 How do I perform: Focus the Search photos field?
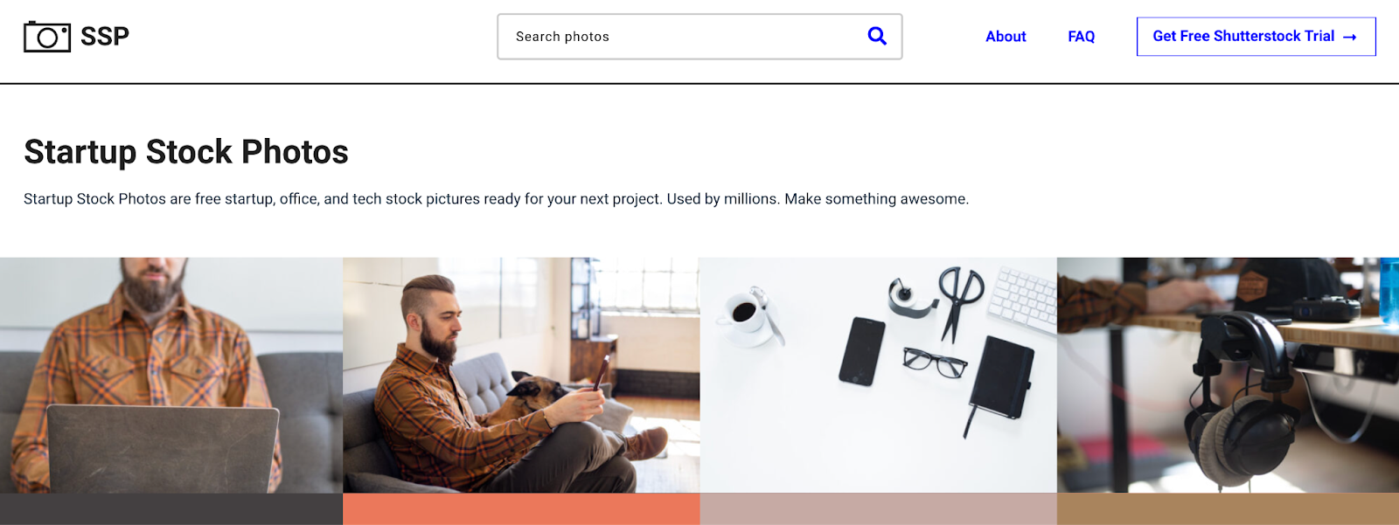point(682,37)
